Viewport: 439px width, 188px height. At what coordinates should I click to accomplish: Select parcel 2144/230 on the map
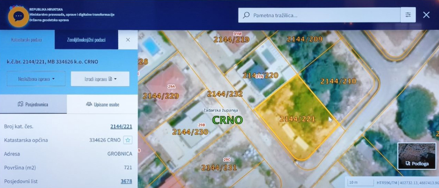point(190,132)
